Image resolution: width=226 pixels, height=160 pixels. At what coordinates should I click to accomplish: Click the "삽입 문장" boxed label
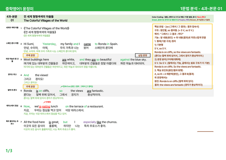143,55
